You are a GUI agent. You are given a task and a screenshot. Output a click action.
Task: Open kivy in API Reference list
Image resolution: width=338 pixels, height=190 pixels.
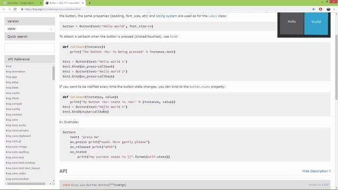8,66
